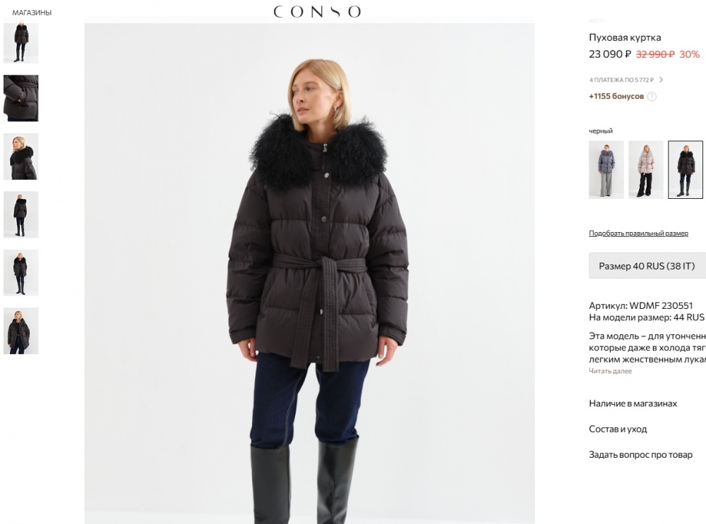Click the arrow beside the 4 payments text
706x524 pixels.
661,80
